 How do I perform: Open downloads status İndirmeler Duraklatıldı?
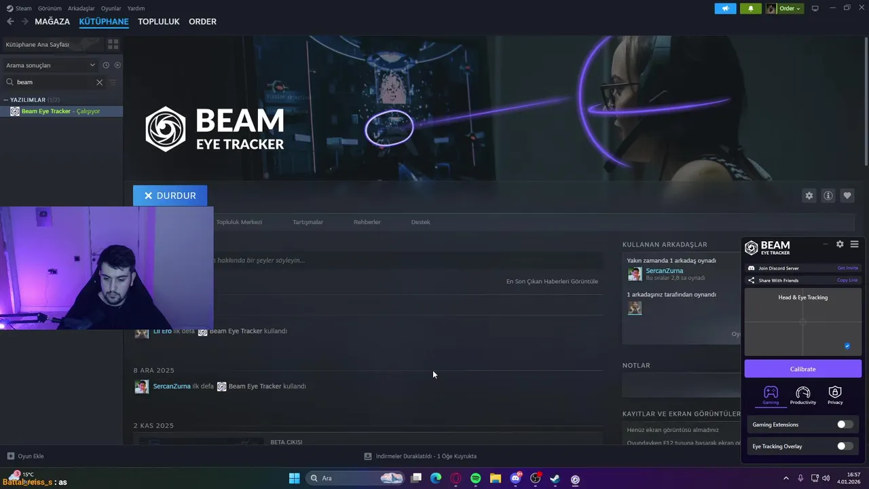tap(420, 456)
